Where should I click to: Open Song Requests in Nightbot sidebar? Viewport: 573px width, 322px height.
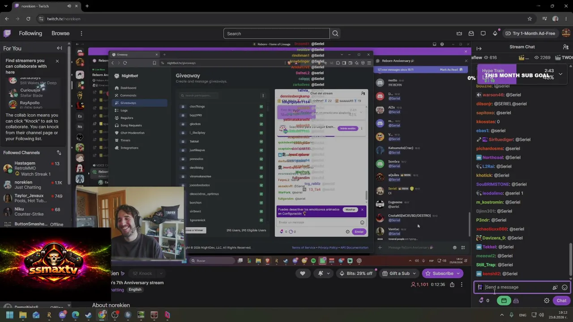pos(131,125)
